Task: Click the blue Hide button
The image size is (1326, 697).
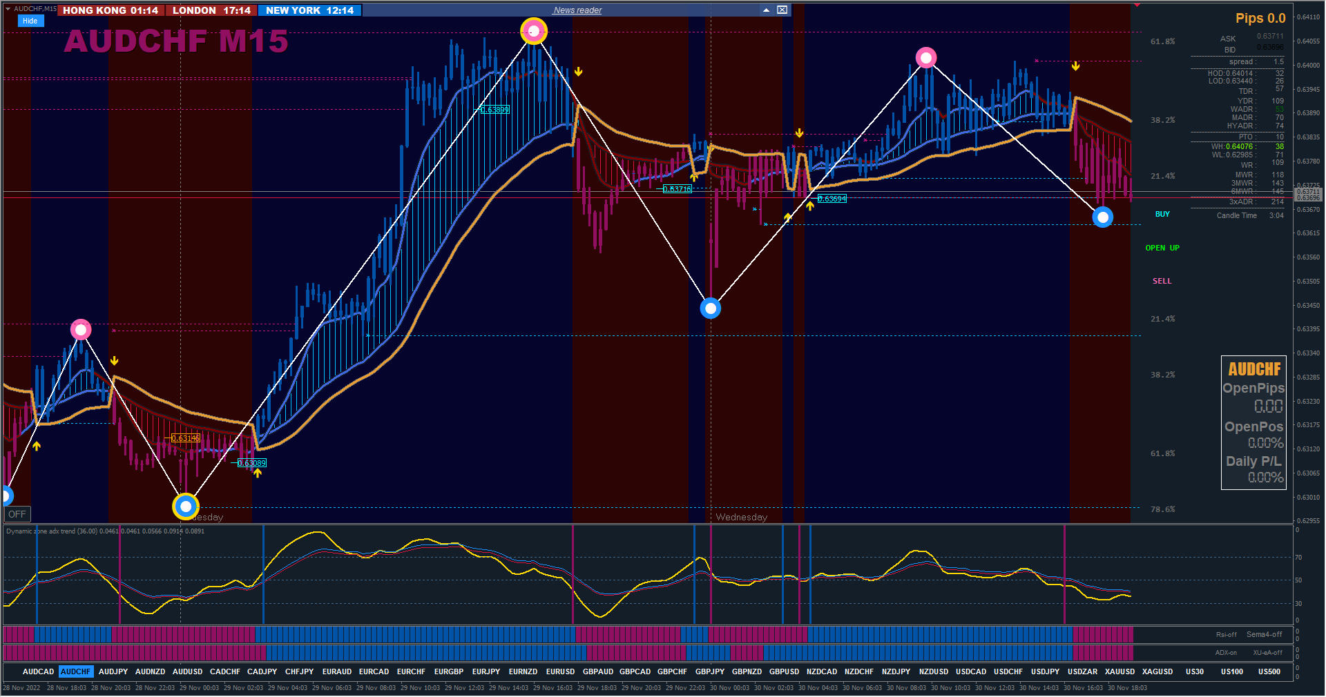Action: (x=30, y=21)
